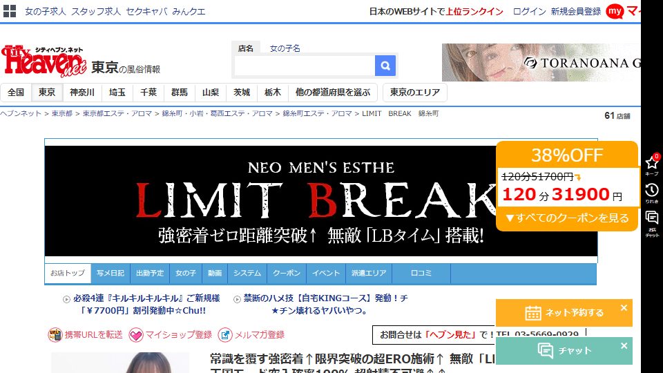
Task: Close the チャット popup
Action: coord(624,345)
